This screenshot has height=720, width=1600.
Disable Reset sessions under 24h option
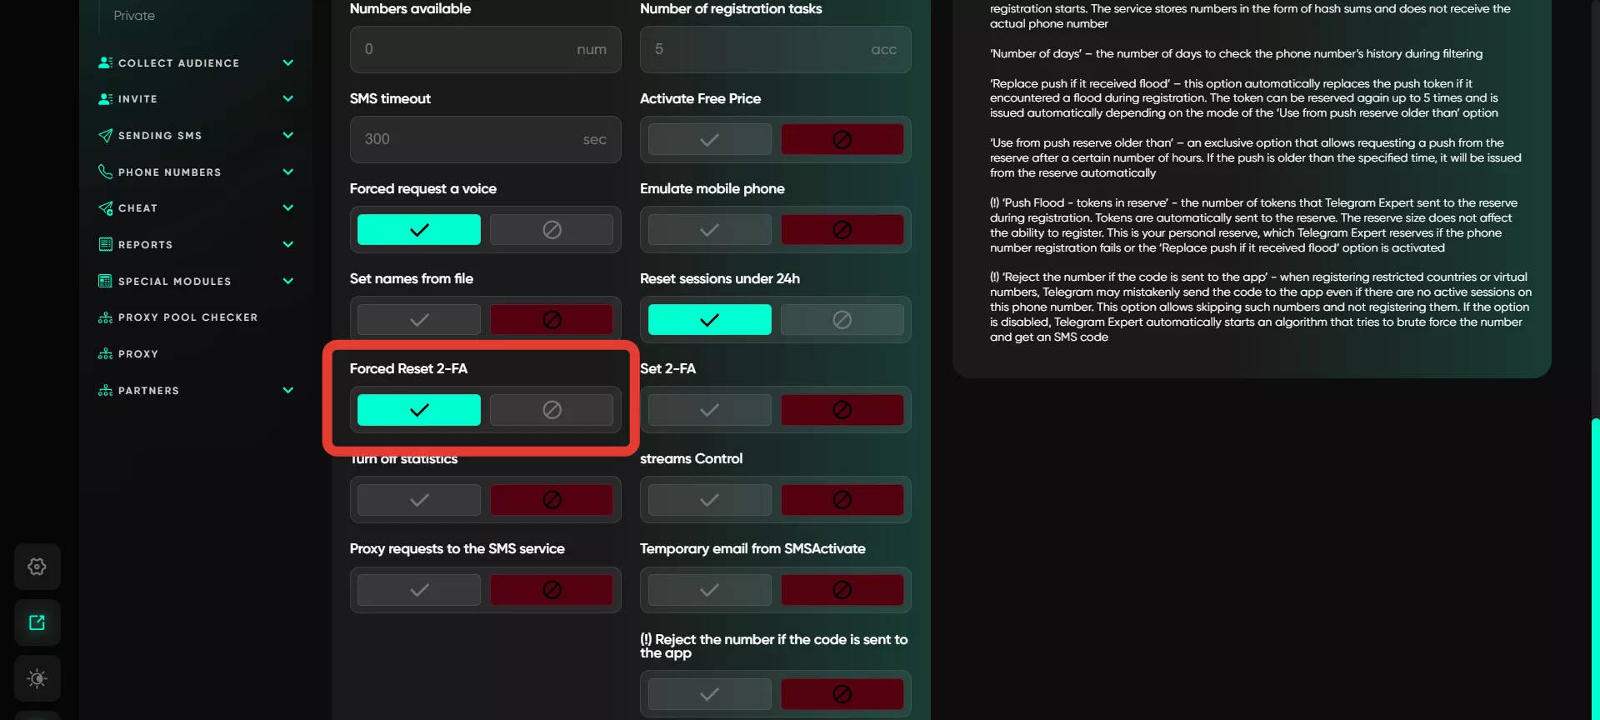tap(842, 319)
